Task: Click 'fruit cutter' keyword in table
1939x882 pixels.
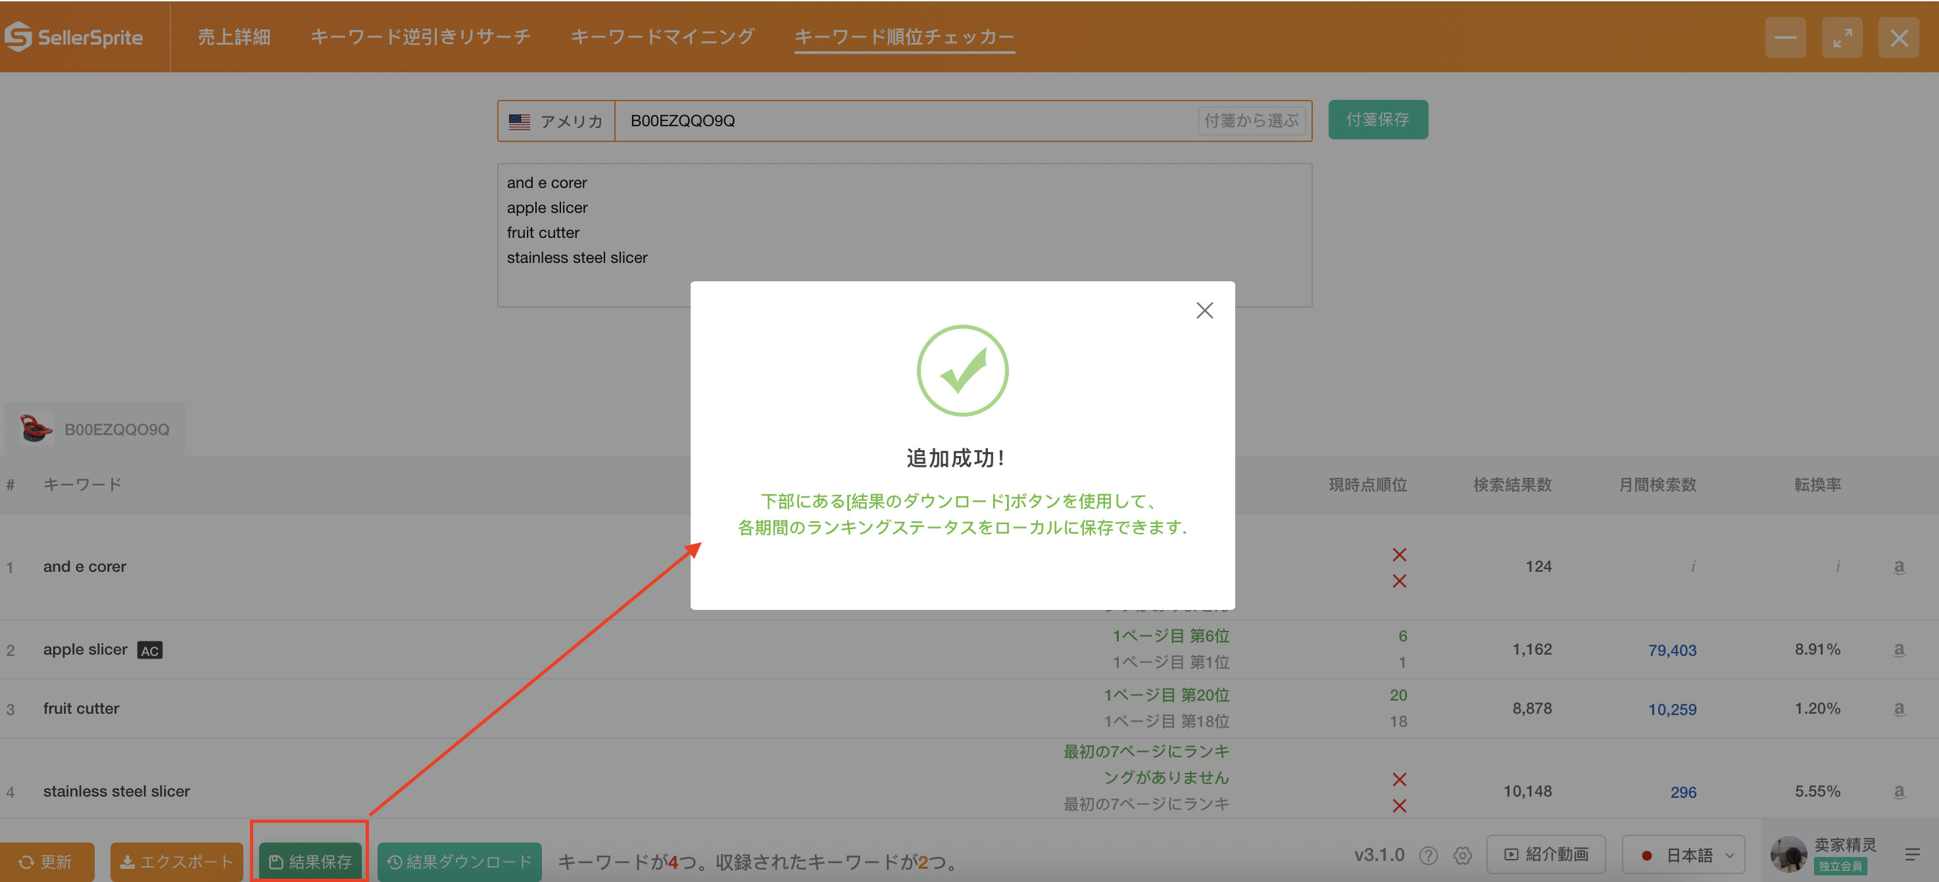Action: (82, 708)
